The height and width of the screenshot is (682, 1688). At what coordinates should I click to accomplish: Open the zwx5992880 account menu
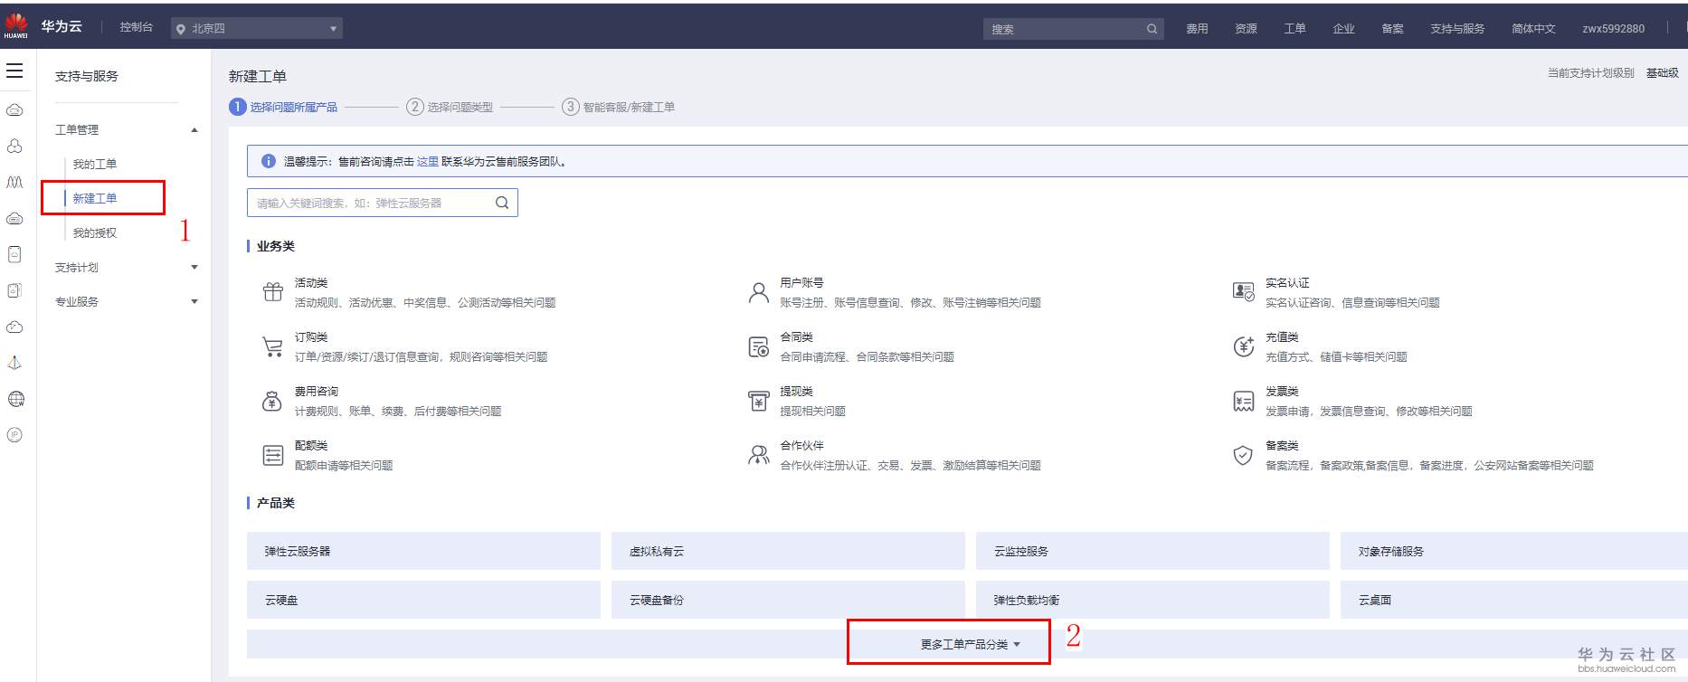1613,29
